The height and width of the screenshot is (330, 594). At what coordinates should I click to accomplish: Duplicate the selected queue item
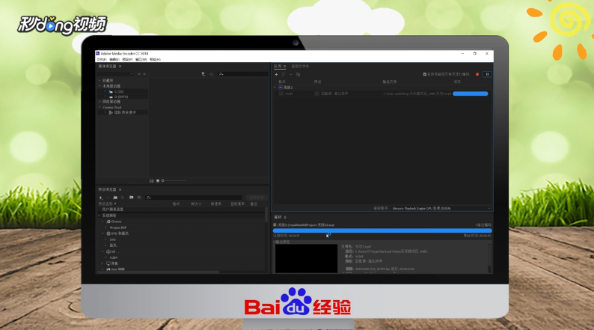298,75
